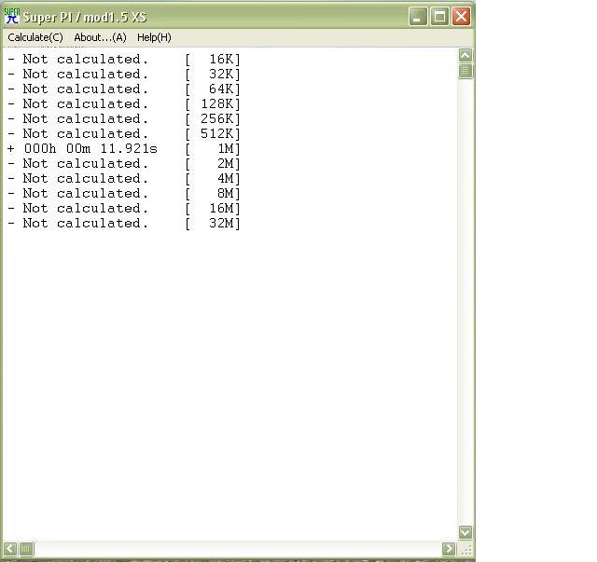The width and height of the screenshot is (597, 562).
Task: Click the 1M result 11.921s row
Action: pos(124,149)
